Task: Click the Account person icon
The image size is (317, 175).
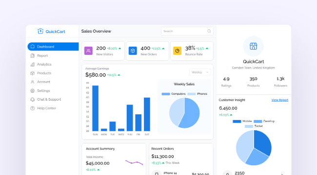Action: tap(32, 82)
